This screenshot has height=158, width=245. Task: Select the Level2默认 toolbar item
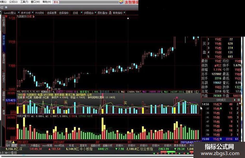pyautogui.click(x=10, y=13)
